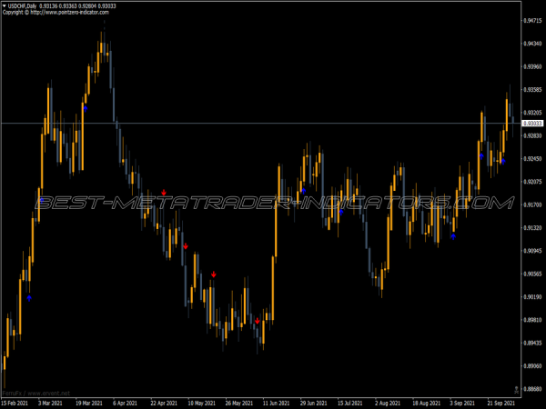The width and height of the screenshot is (546, 409).
Task: Click the triangle beside the USDCHF,Daily title
Action: click(x=4, y=5)
